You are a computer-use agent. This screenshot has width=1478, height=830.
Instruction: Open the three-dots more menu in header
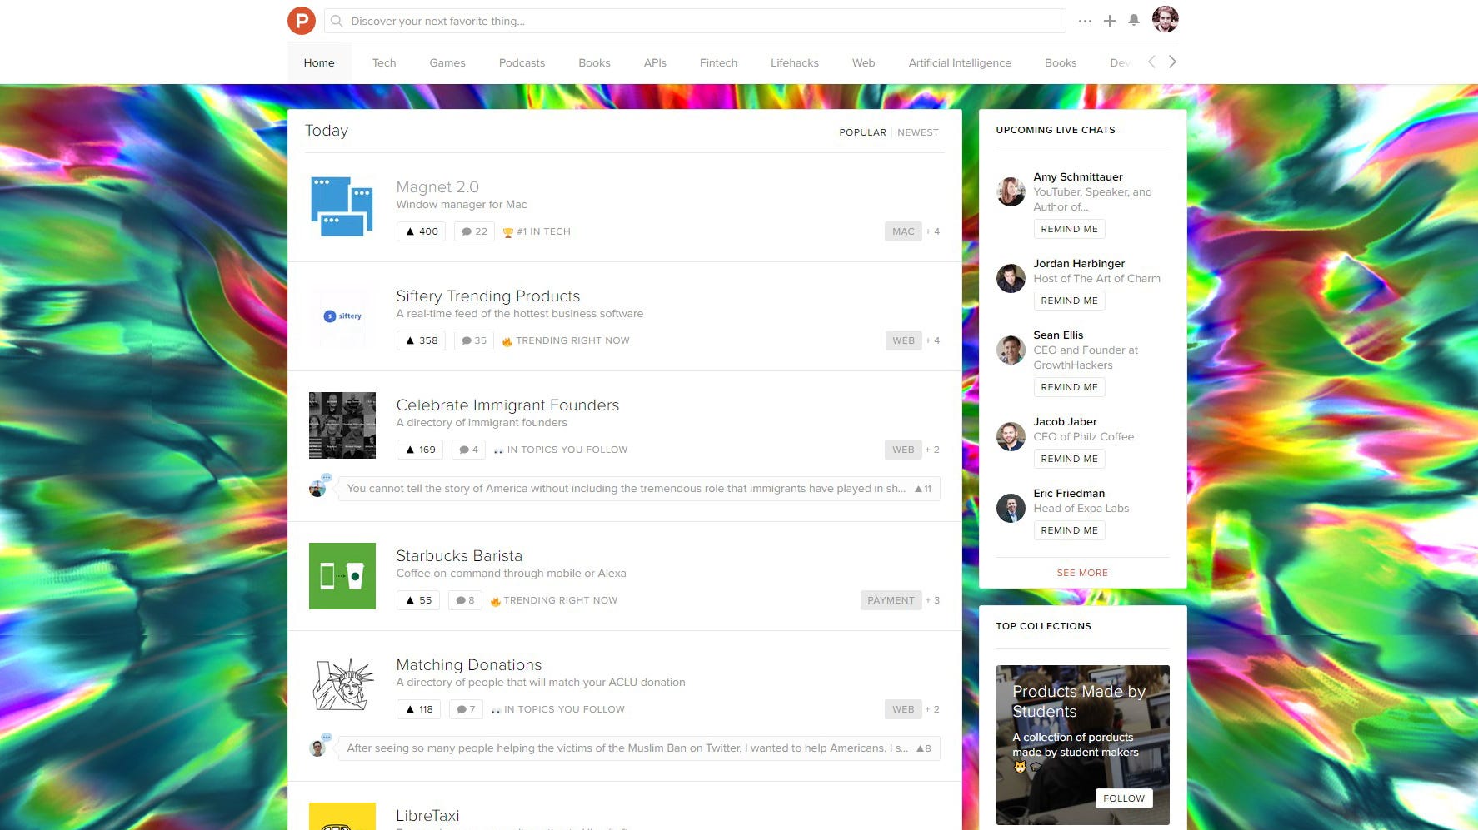click(x=1085, y=21)
